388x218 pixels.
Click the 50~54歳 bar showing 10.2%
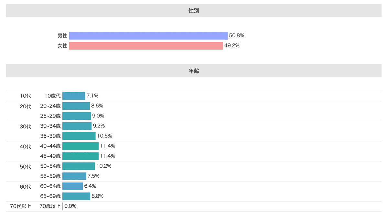click(x=79, y=166)
